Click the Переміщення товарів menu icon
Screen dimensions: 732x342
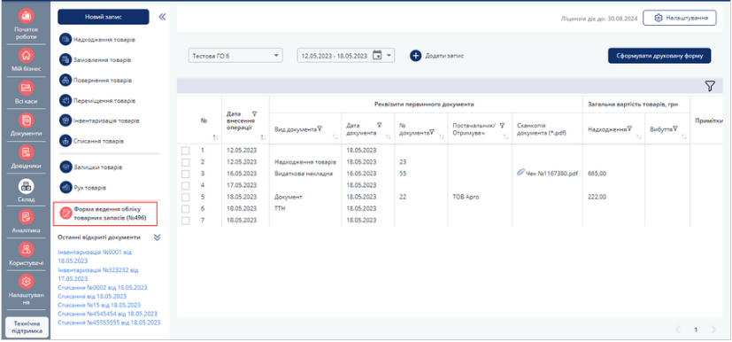click(x=65, y=100)
